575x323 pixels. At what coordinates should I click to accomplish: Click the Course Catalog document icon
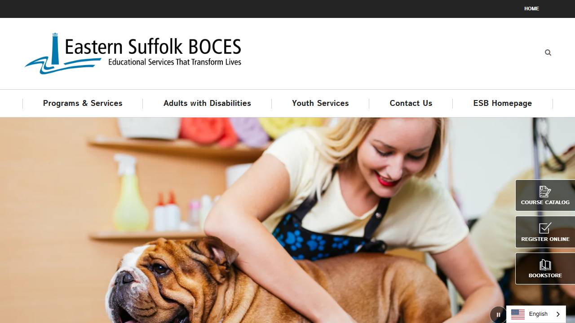coord(545,192)
